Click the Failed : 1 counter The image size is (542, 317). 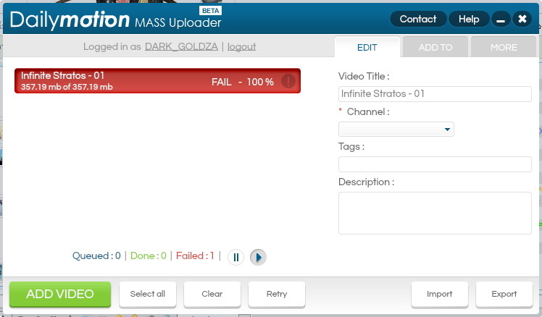(x=195, y=256)
